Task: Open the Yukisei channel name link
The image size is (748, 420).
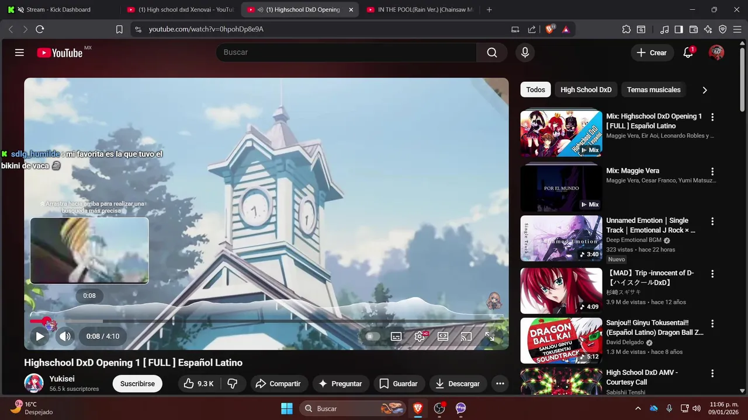Action: click(62, 379)
